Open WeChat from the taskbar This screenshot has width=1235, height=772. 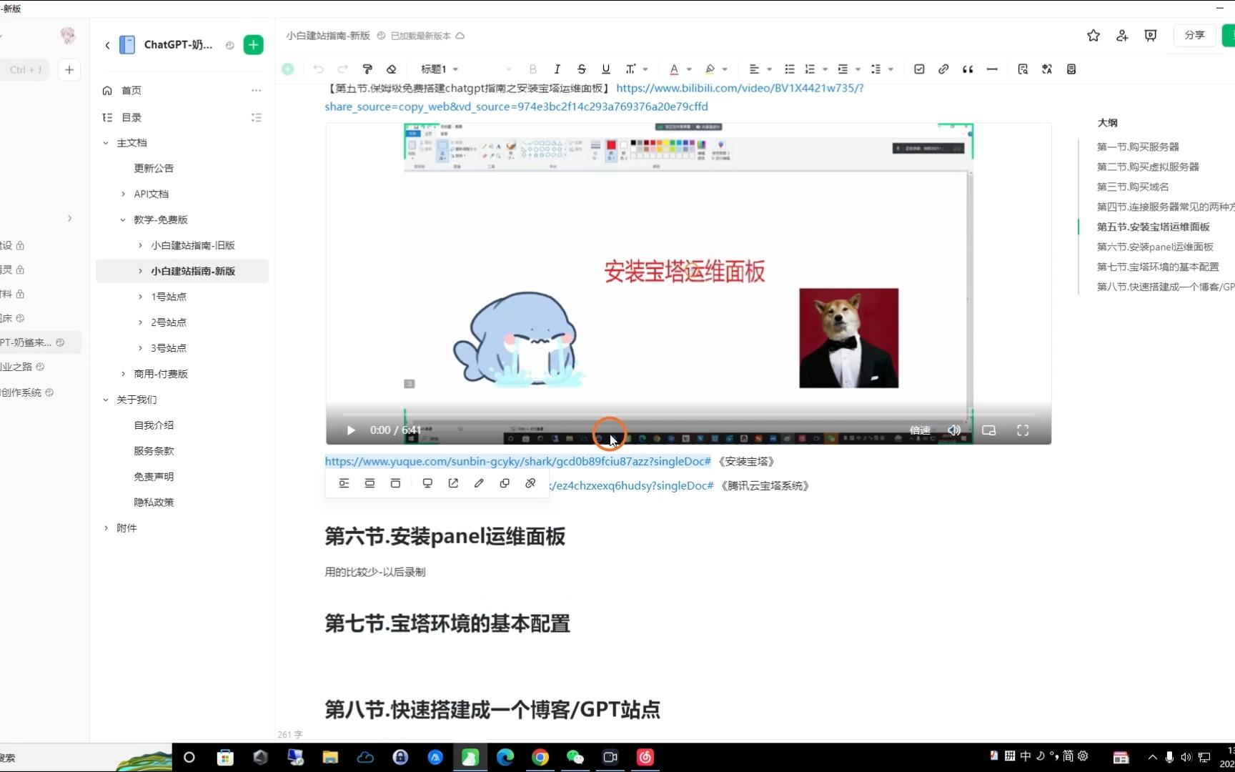(x=575, y=758)
